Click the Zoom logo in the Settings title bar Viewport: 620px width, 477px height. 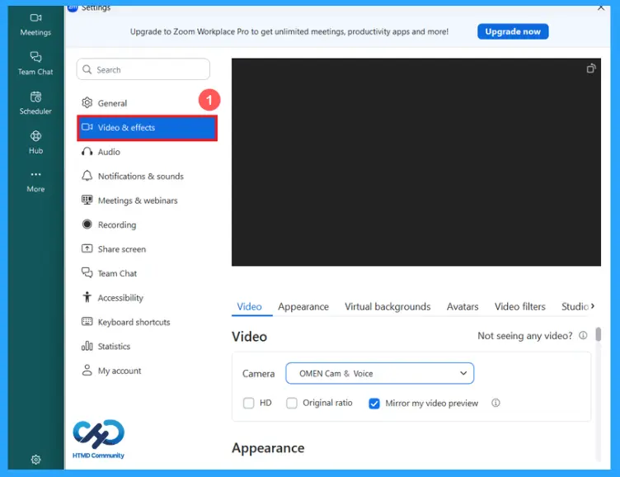(73, 7)
